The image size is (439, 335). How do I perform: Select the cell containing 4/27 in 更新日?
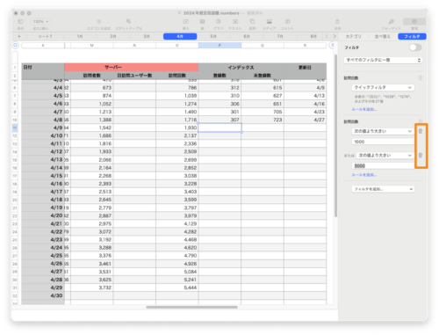point(305,120)
